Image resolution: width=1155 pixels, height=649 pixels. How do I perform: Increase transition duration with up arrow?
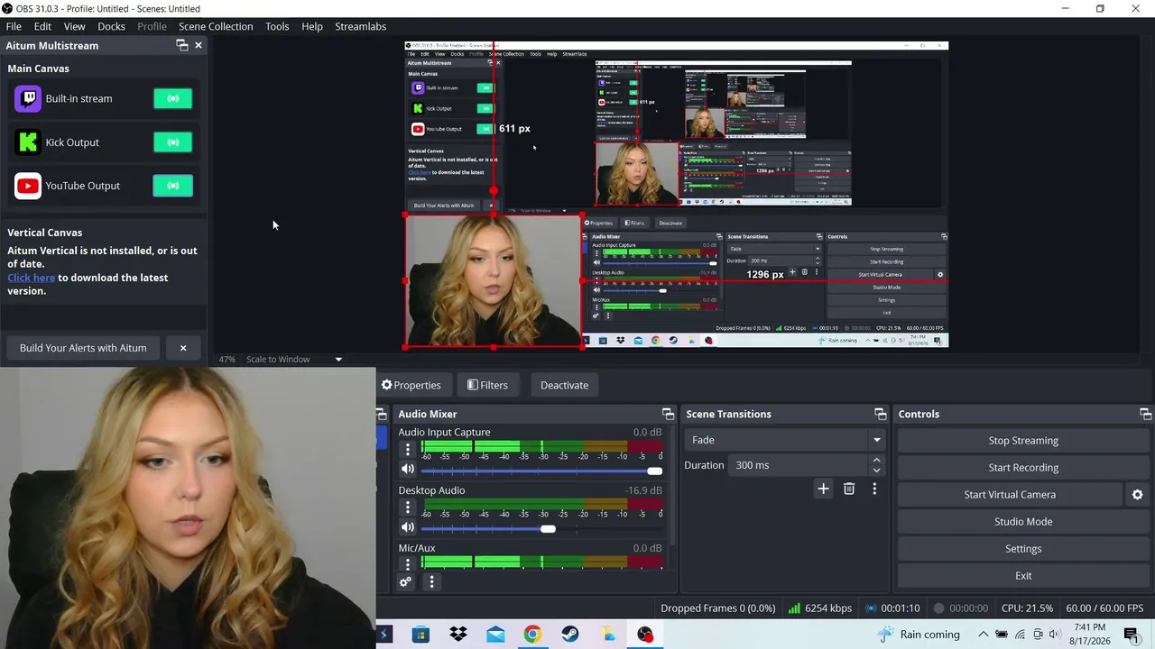click(876, 460)
